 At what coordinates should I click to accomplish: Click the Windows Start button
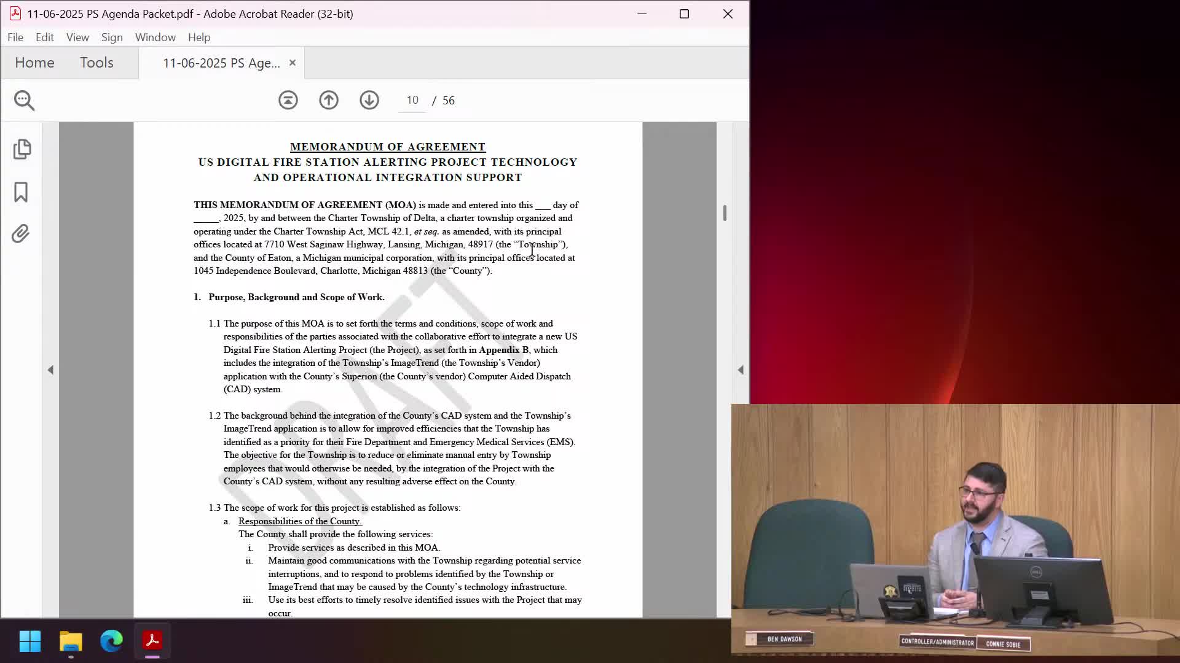(x=30, y=642)
